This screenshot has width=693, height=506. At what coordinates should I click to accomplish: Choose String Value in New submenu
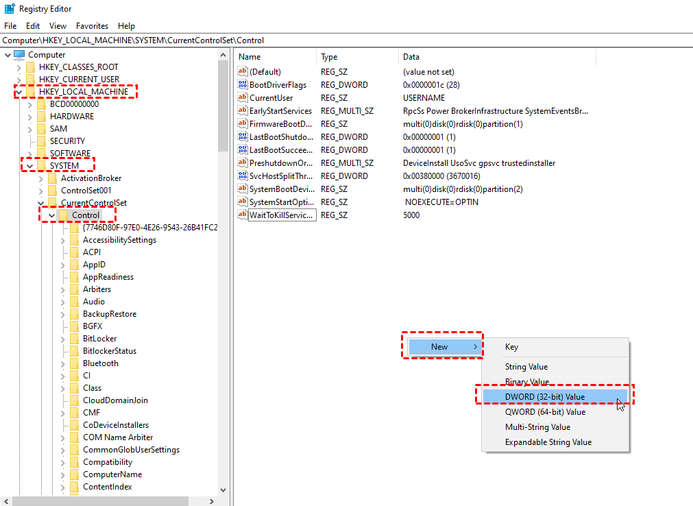555,367
